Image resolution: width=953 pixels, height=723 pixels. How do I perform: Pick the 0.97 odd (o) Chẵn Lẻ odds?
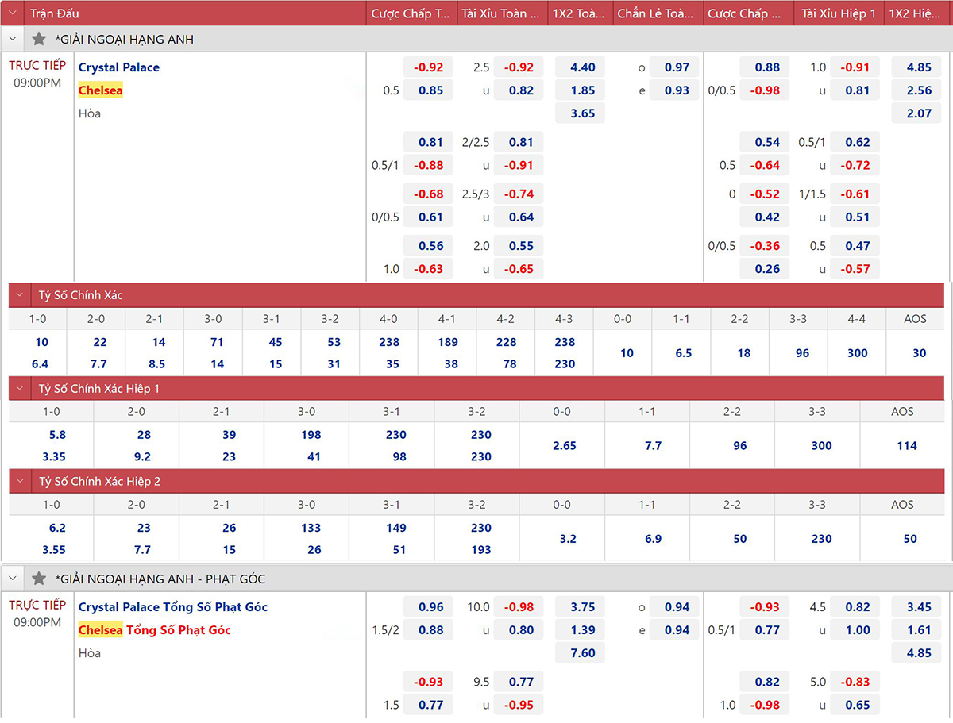click(x=676, y=67)
